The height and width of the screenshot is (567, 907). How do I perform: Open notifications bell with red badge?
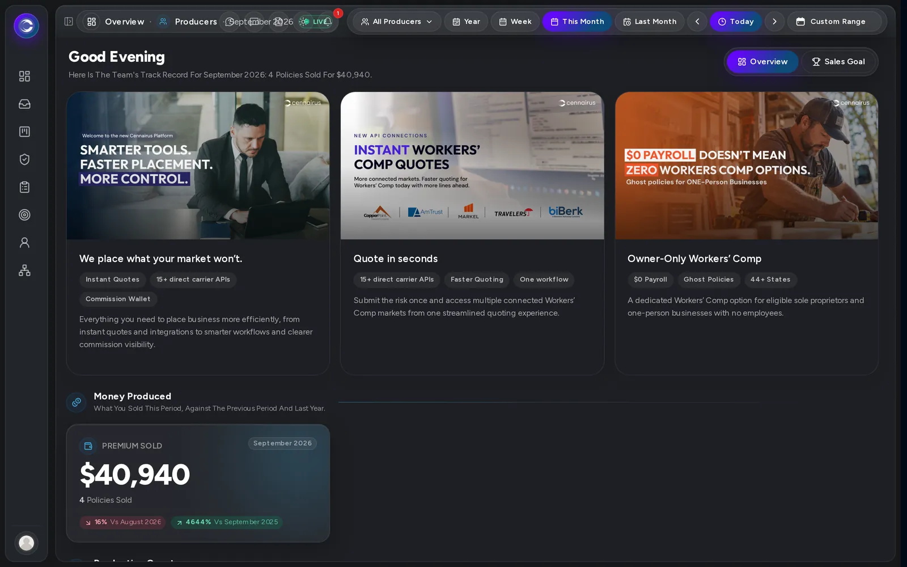click(x=328, y=21)
